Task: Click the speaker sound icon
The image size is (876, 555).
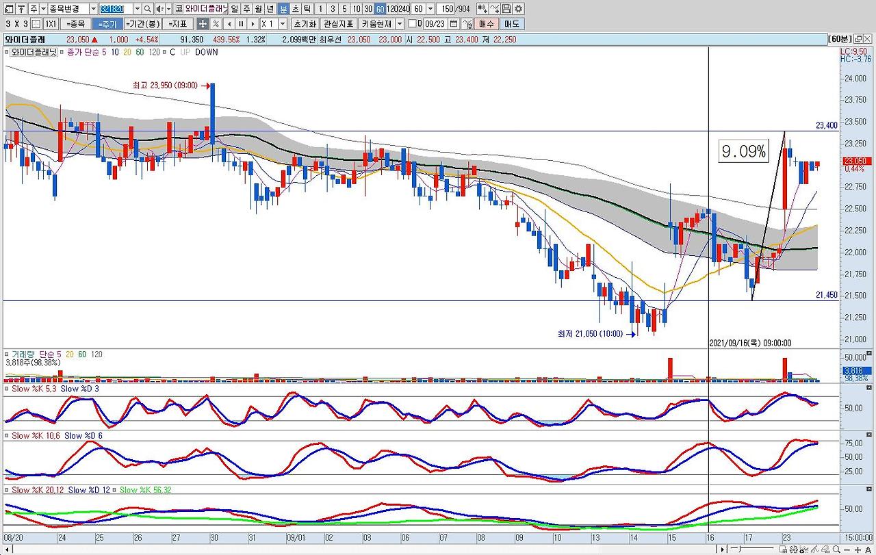Action: pos(159,9)
